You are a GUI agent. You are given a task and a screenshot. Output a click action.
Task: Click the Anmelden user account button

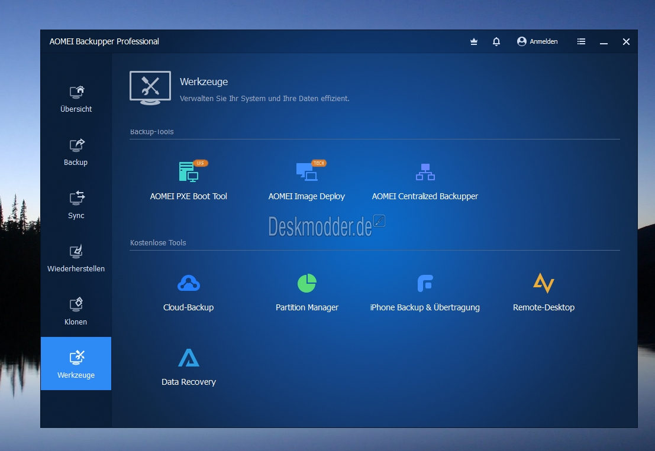tap(537, 41)
